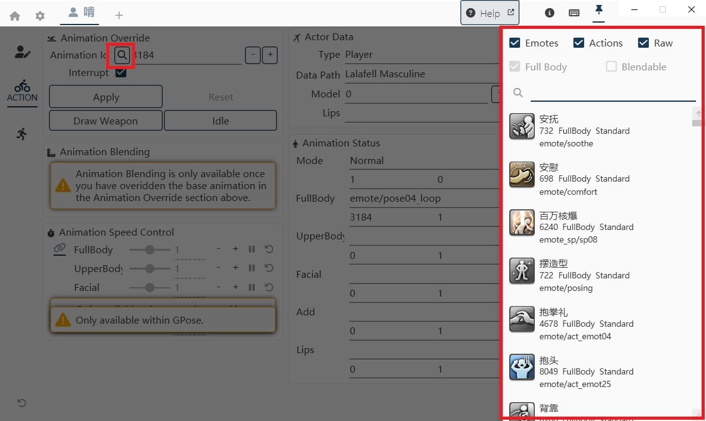
Task: Adjust the UpperBody speed slider
Action: click(x=149, y=268)
